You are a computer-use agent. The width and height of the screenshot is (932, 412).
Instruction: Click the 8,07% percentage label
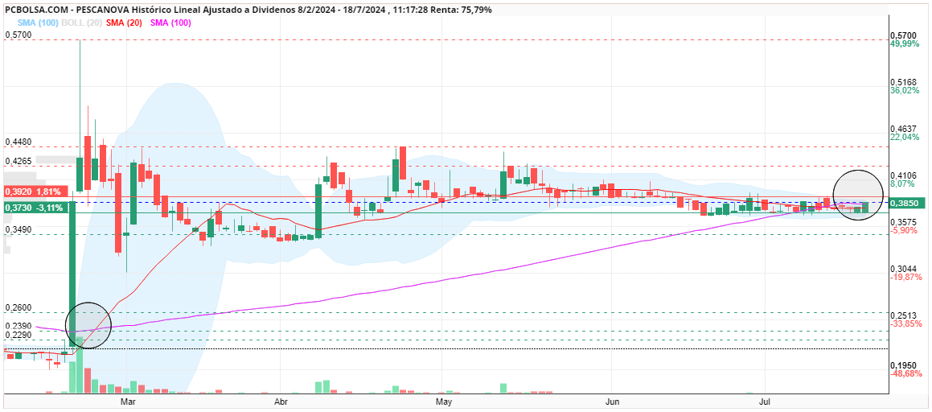coord(903,183)
